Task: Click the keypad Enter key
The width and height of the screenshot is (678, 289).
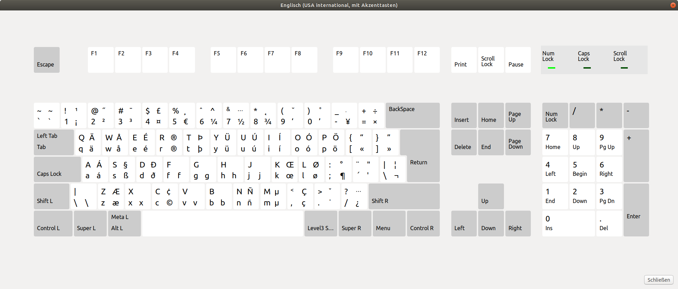Action: (636, 210)
